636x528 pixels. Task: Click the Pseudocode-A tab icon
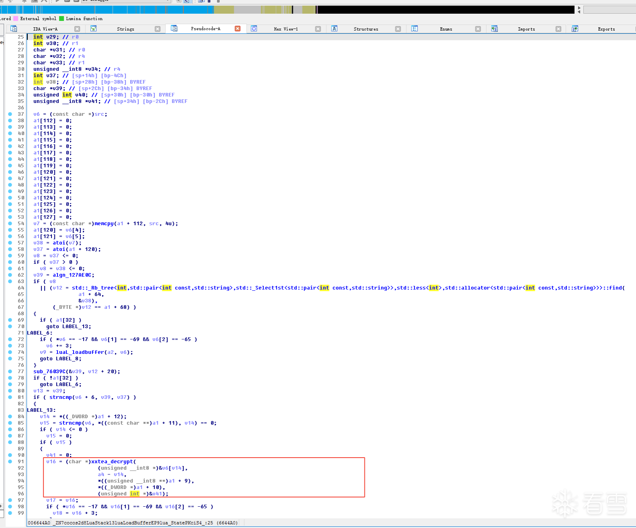pos(174,28)
